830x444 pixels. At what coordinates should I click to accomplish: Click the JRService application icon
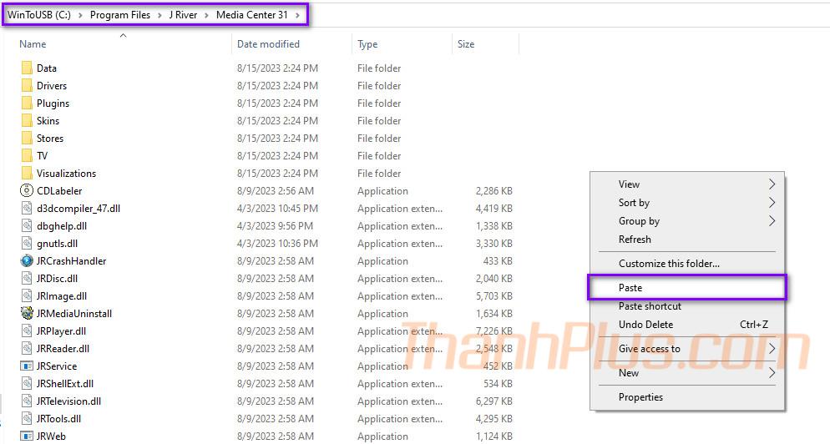tap(27, 366)
